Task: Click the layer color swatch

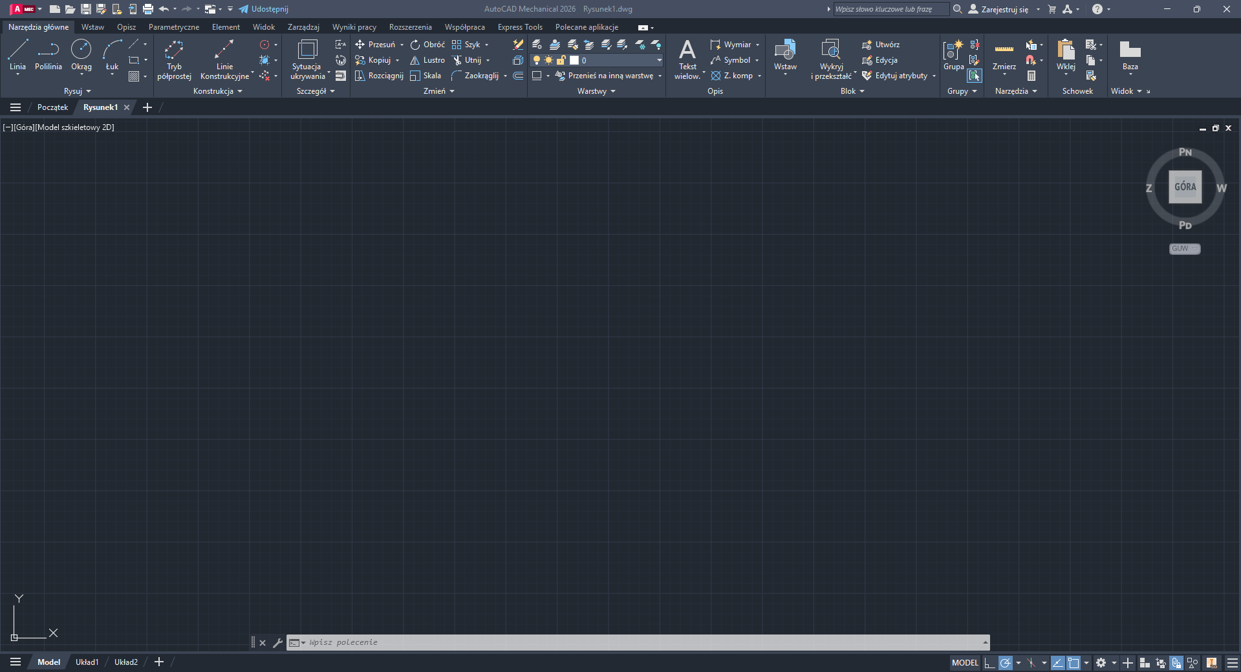Action: (574, 60)
